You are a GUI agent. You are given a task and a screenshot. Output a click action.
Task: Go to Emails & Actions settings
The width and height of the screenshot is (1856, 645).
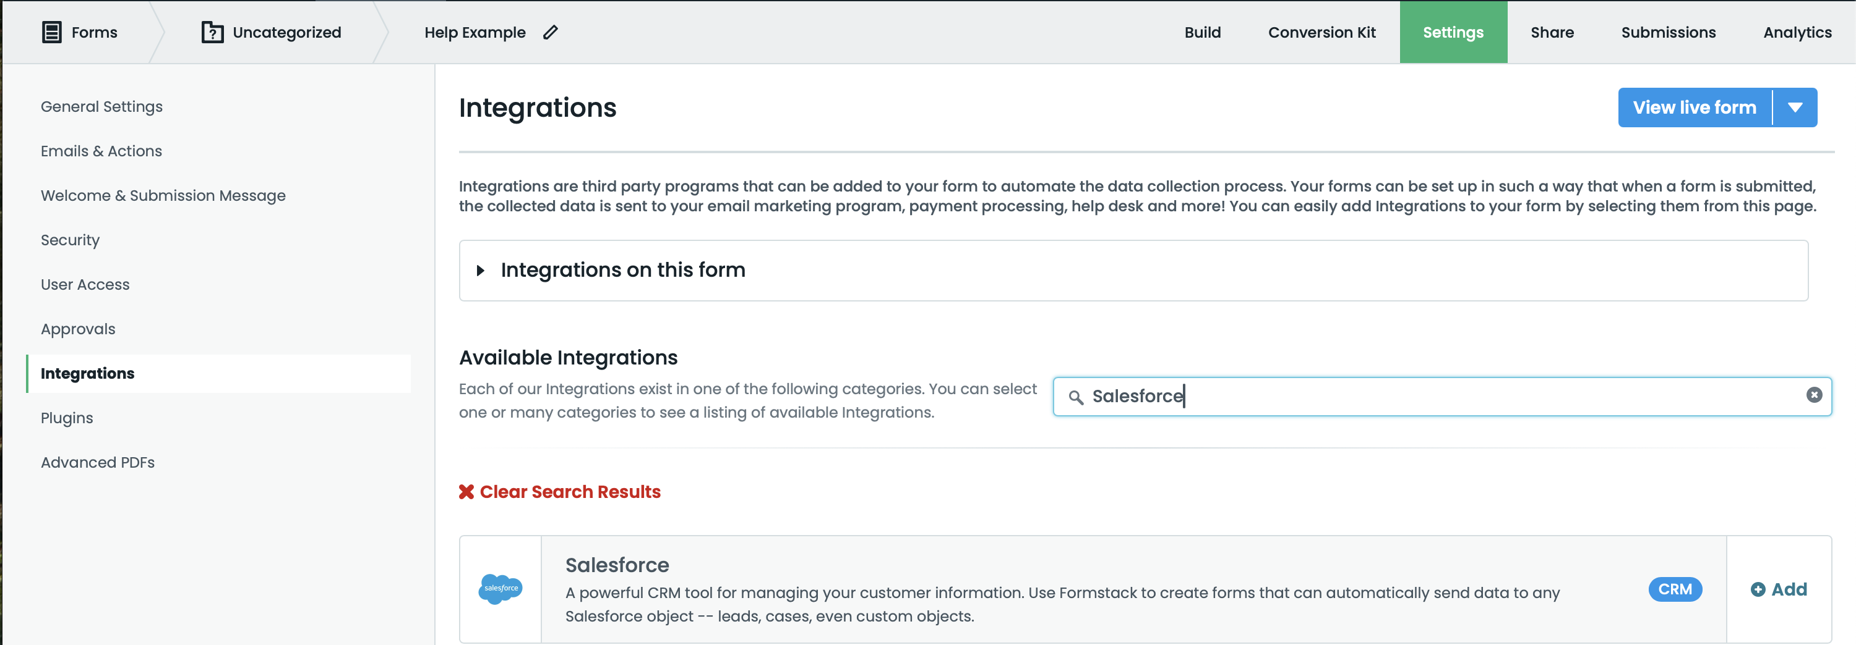click(x=101, y=151)
